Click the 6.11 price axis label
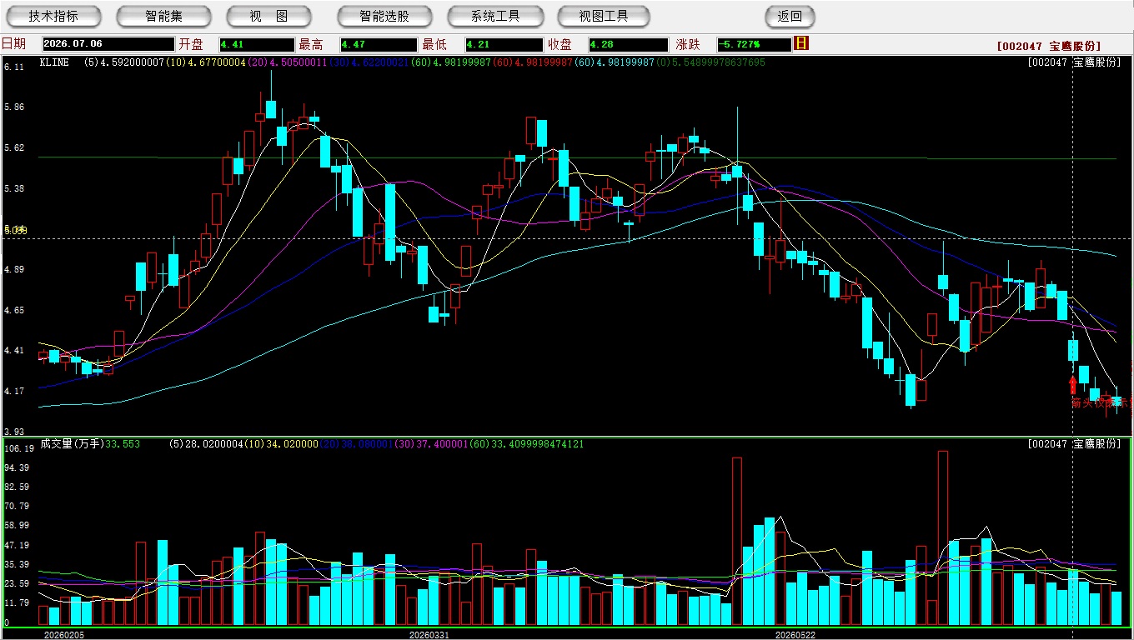Image resolution: width=1134 pixels, height=640 pixels. (14, 67)
